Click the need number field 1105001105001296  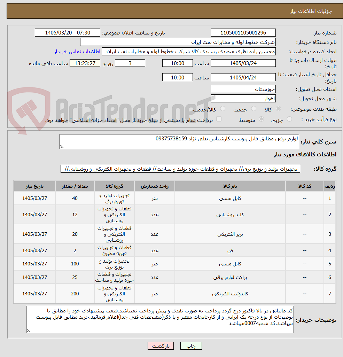tap(243, 32)
